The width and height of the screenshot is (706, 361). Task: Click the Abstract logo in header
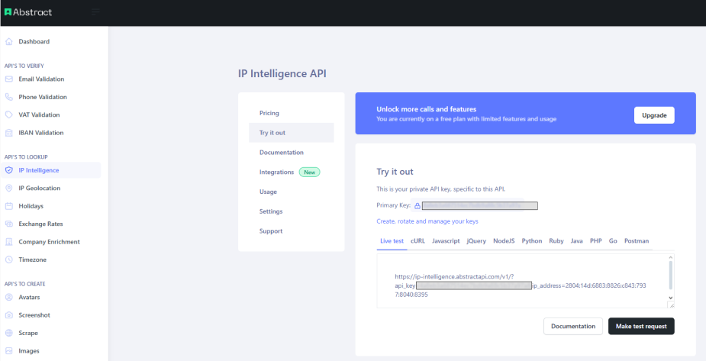coord(29,11)
